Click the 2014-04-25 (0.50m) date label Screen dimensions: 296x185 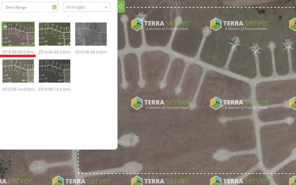(x=55, y=52)
